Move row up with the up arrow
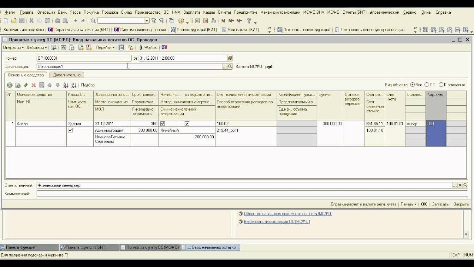This screenshot has width=474, height=267. [50, 85]
